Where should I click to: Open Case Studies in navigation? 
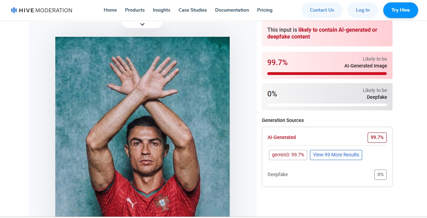point(193,10)
